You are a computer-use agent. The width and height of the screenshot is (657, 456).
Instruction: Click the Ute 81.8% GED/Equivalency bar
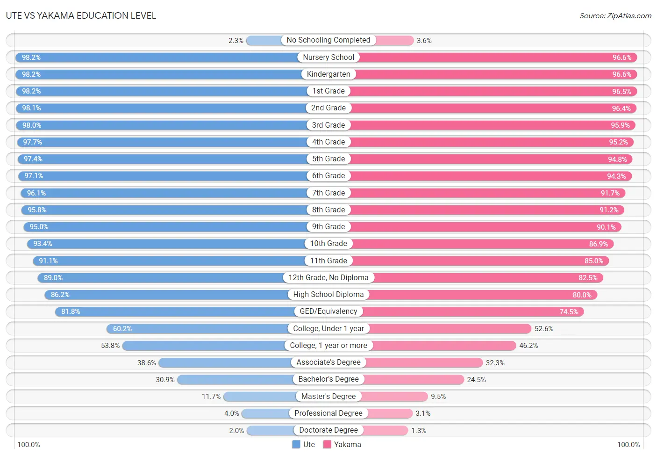pos(192,311)
